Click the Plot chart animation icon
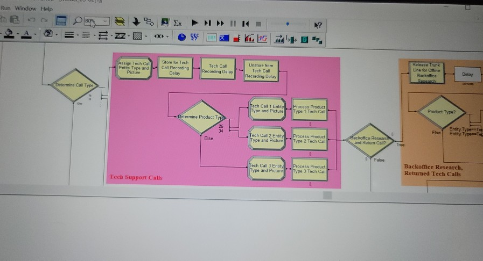Image resolution: width=483 pixels, height=261 pixels. point(262,39)
